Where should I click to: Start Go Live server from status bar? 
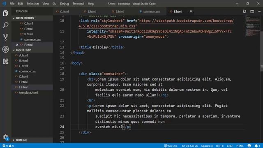171,146
